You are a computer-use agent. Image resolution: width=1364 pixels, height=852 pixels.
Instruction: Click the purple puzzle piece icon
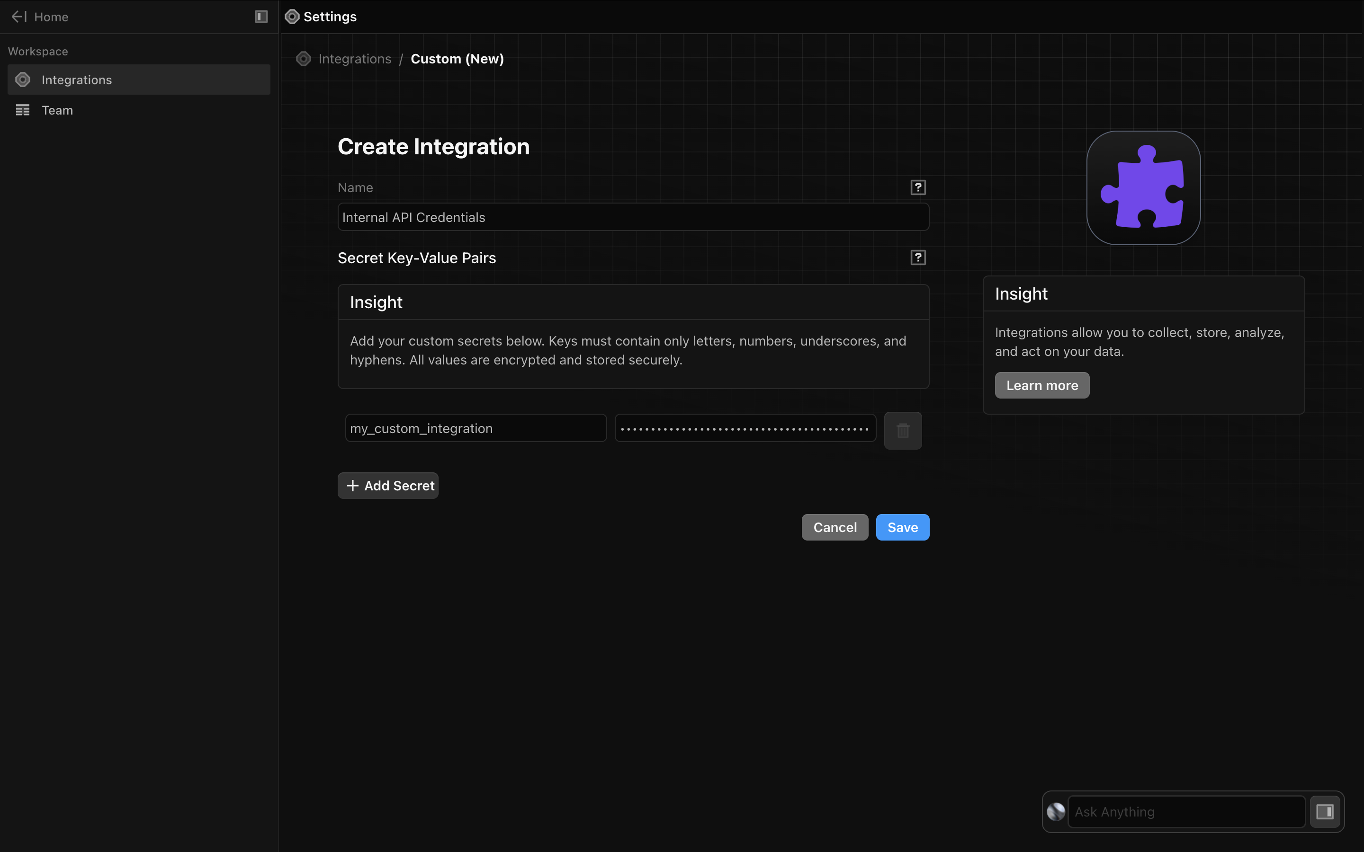click(1143, 187)
